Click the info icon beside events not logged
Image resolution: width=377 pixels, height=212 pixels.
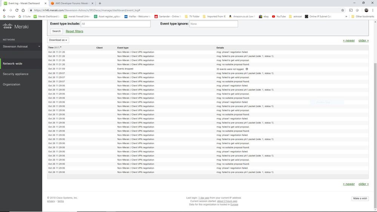click(247, 69)
